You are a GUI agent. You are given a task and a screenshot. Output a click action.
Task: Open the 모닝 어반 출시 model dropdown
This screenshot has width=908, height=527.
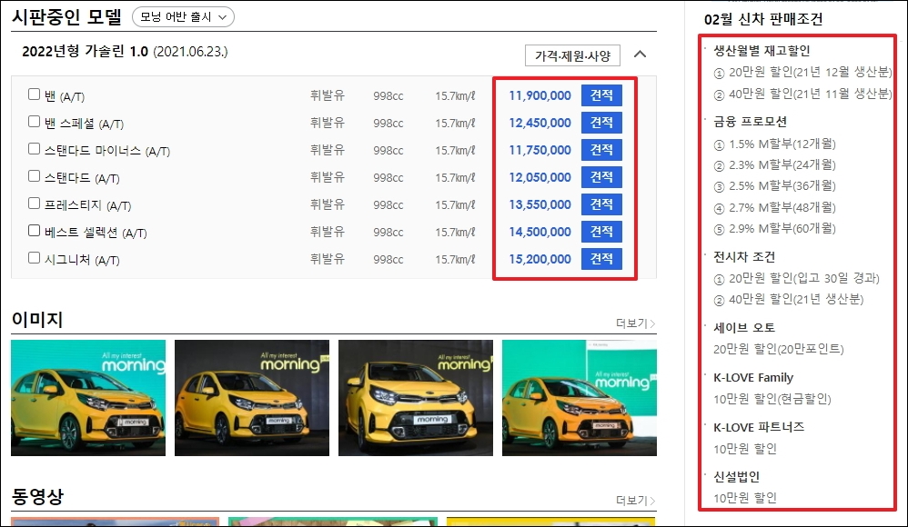pos(183,16)
